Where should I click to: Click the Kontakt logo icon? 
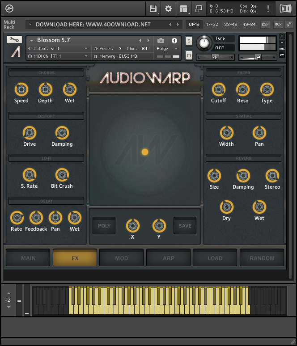pyautogui.click(x=9, y=9)
